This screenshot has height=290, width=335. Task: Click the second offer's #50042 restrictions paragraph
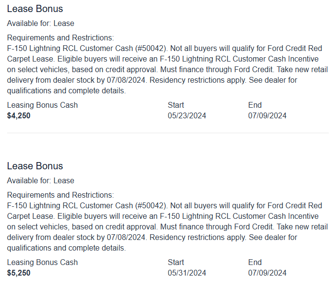pos(167,227)
